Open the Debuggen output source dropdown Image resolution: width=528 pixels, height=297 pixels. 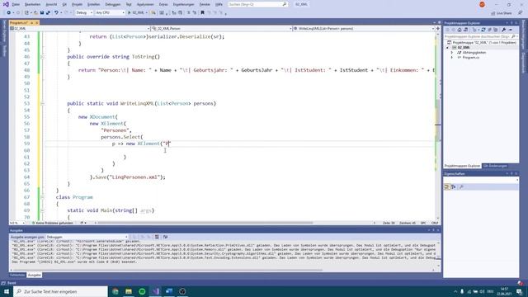[87, 237]
